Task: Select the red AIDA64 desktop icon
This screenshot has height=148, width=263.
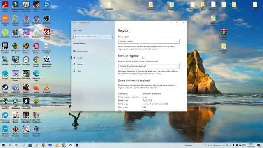Action: point(47,34)
